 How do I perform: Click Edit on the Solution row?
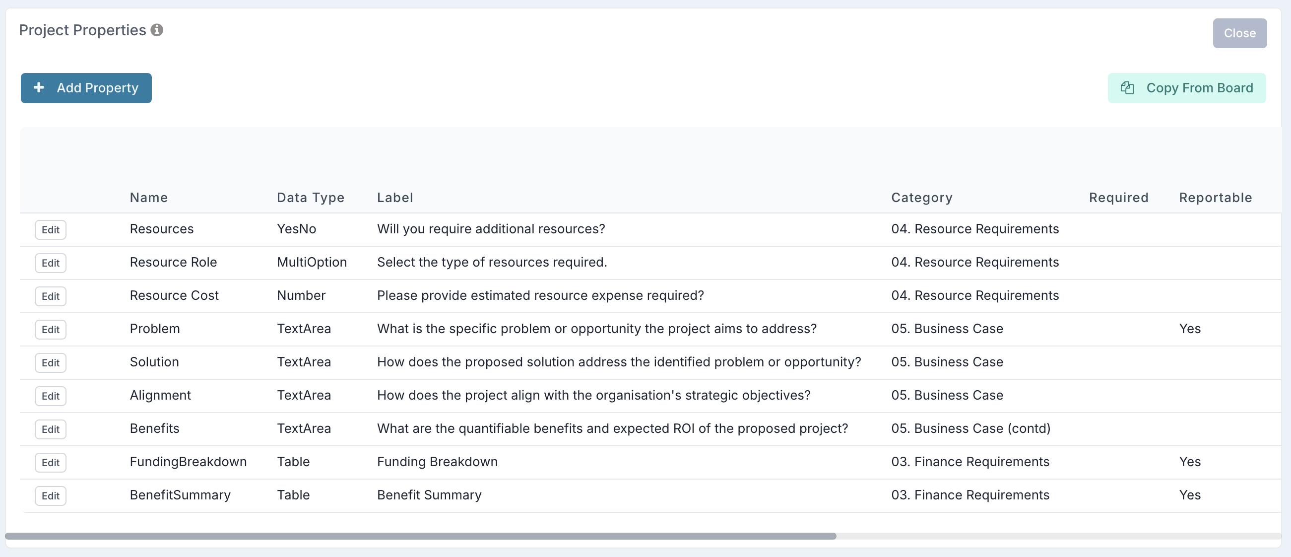(x=51, y=362)
